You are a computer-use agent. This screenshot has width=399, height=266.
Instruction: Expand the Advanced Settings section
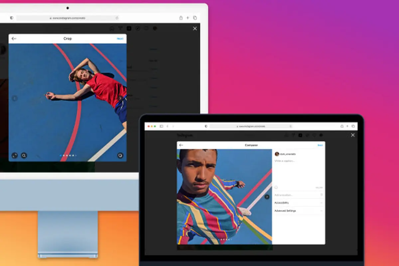pos(298,211)
